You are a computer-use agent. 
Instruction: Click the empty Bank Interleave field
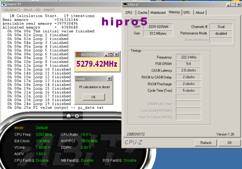(x=221, y=40)
